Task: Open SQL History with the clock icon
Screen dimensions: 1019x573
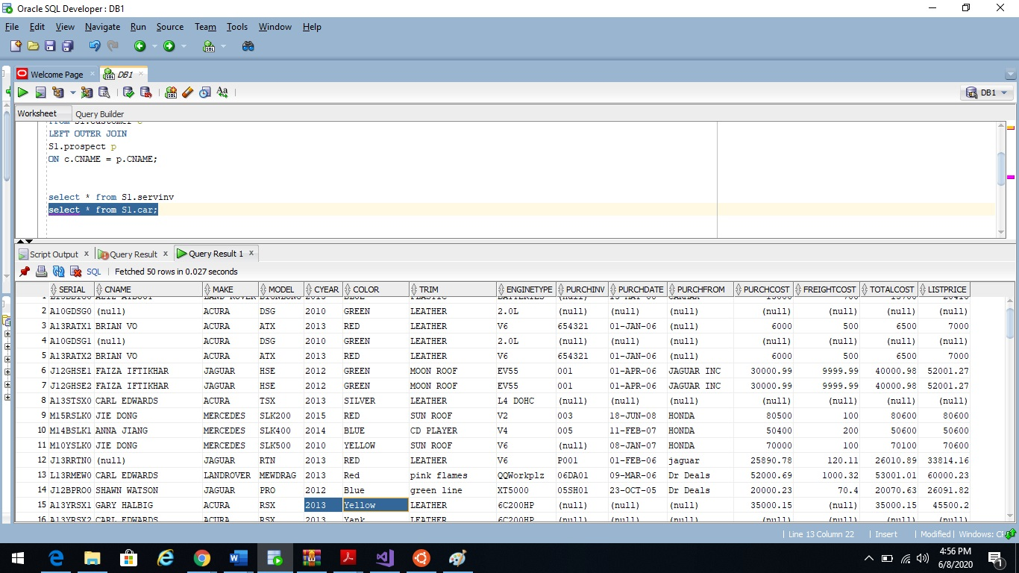Action: click(204, 92)
